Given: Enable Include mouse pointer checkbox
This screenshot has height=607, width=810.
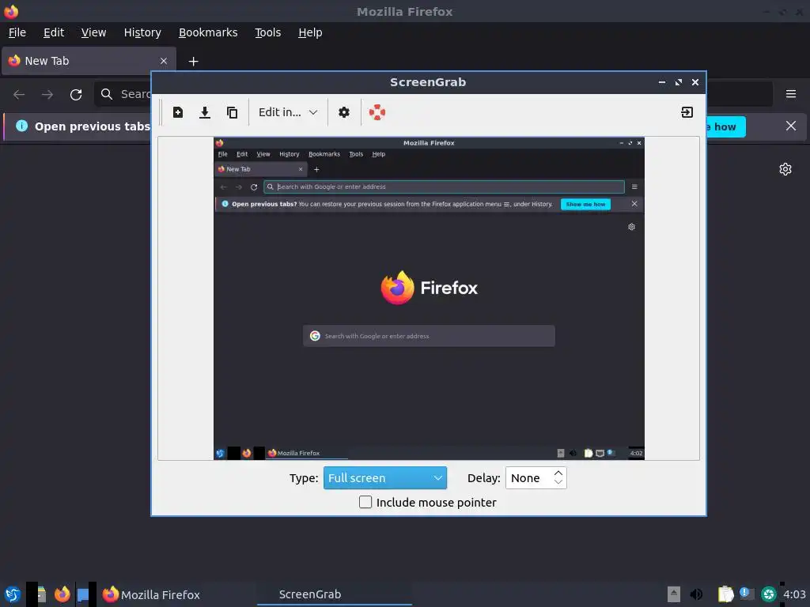Looking at the screenshot, I should pyautogui.click(x=365, y=502).
